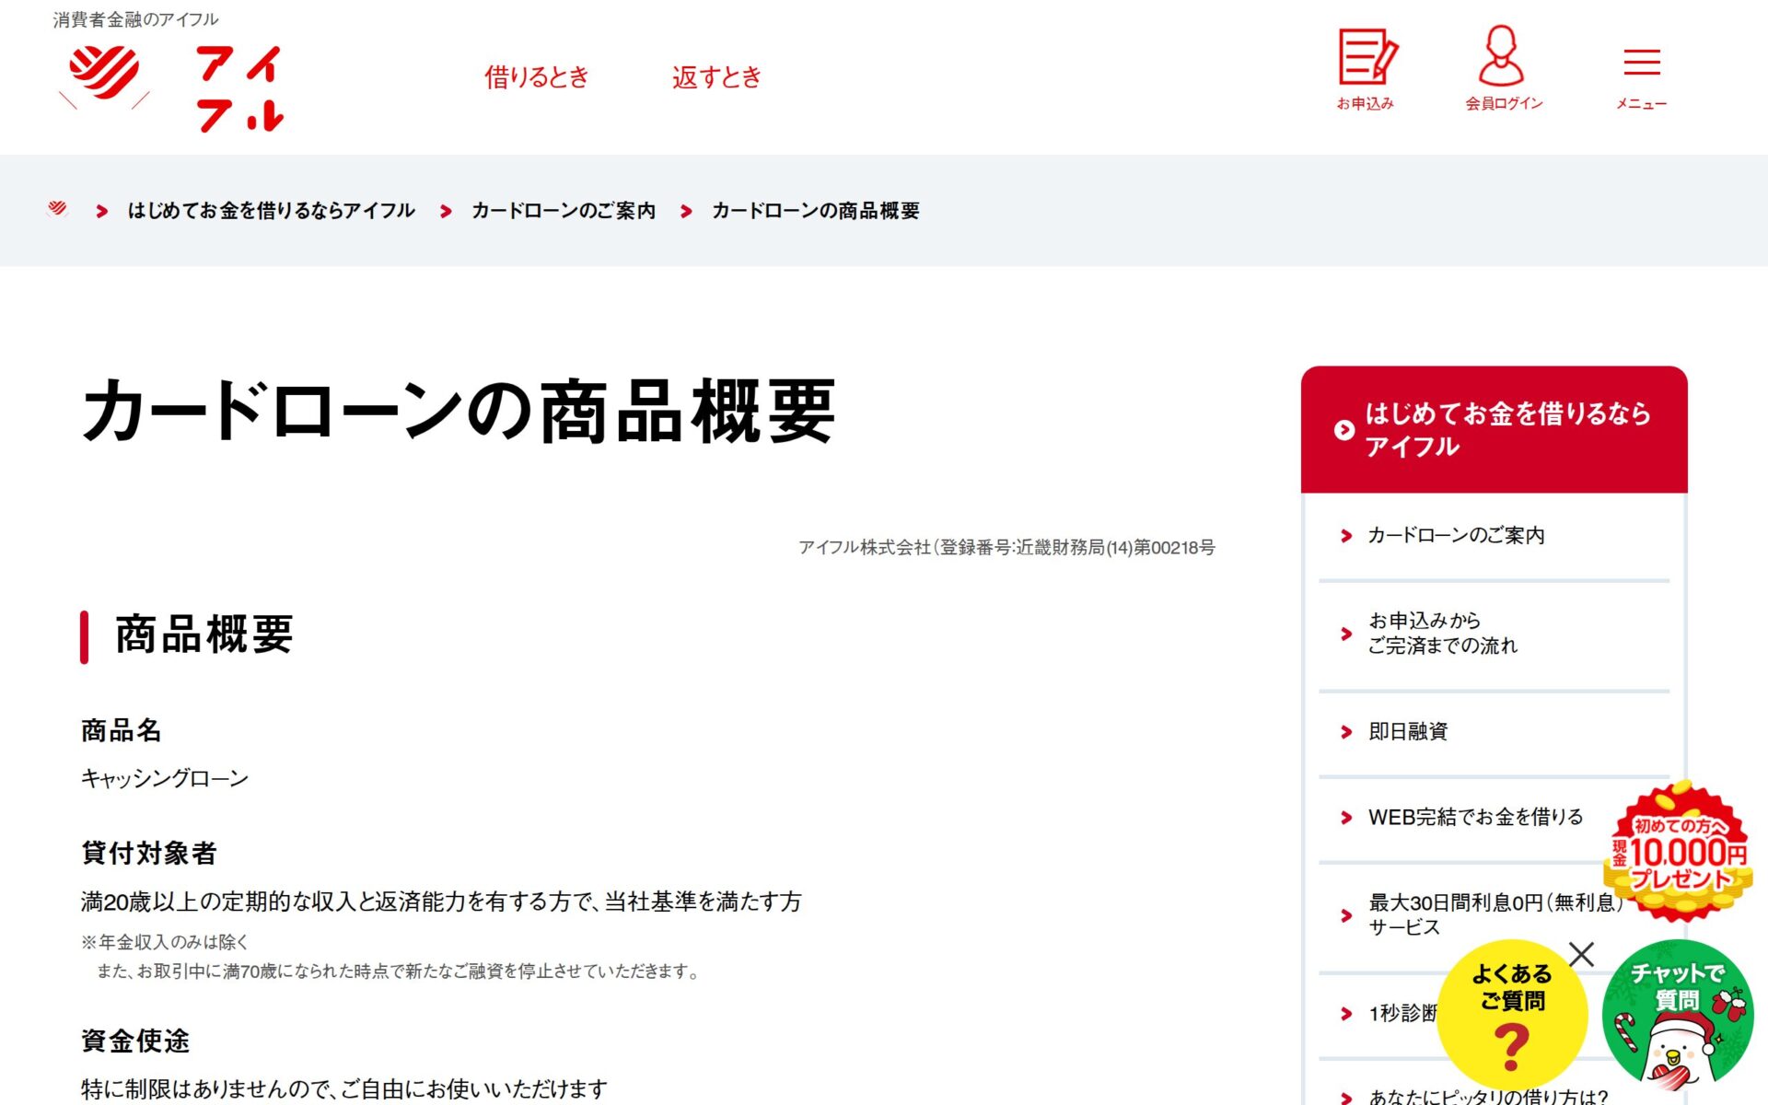Open WEB完結でお金を借りる page

[x=1473, y=816]
